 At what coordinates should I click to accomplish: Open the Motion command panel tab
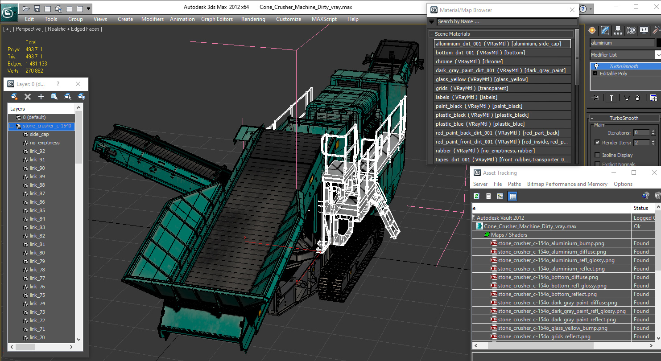pyautogui.click(x=631, y=30)
